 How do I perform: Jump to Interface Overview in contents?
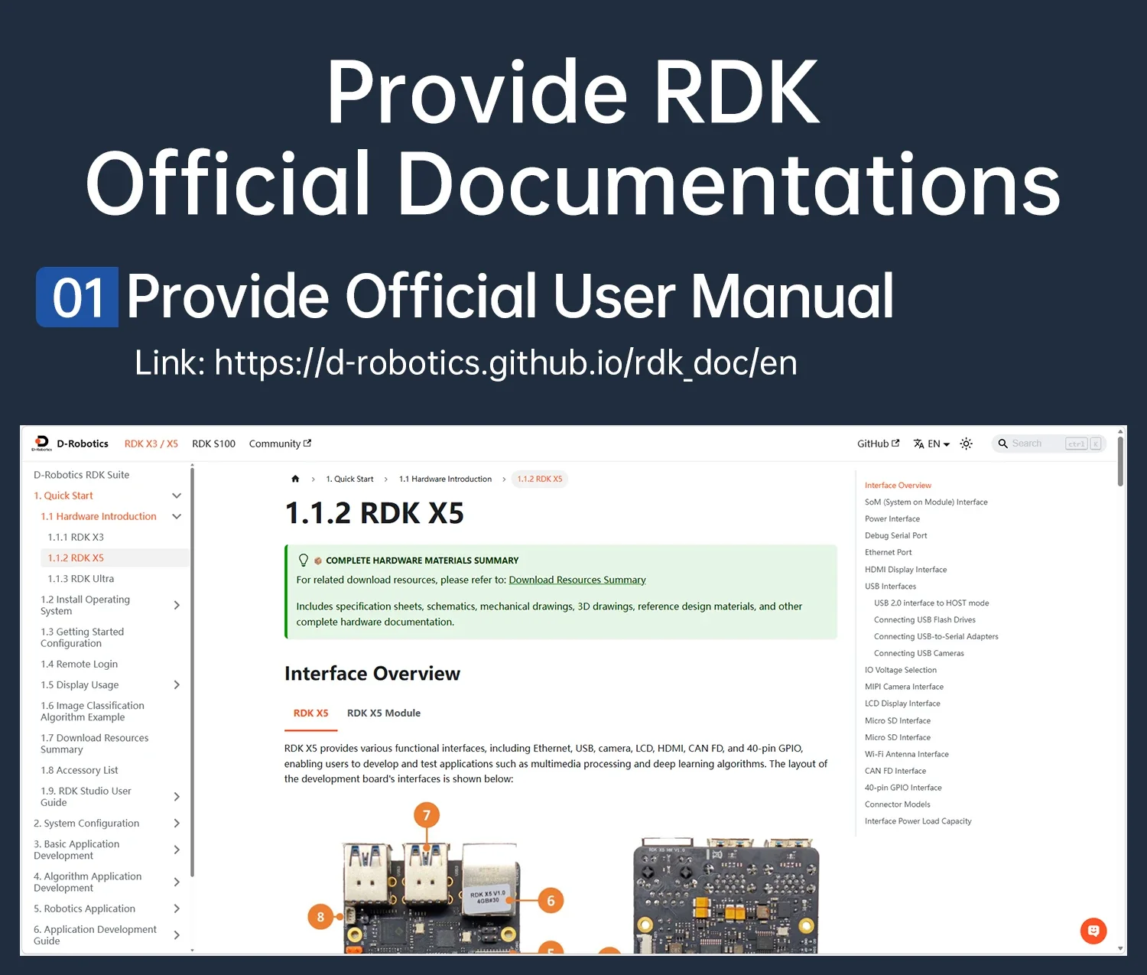(x=898, y=486)
